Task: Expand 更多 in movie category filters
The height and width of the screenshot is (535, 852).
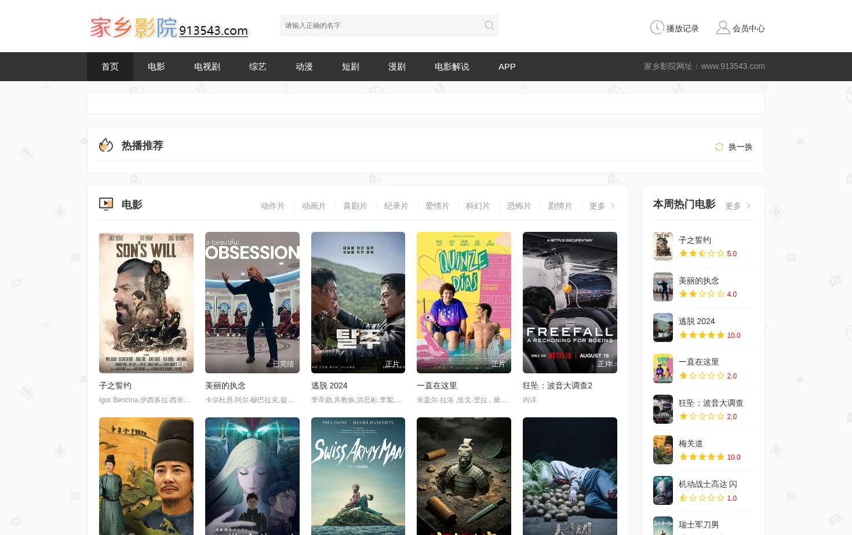Action: coord(603,206)
